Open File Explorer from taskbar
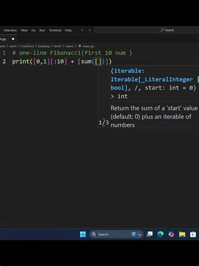Viewport: 199px width, 266px height. pos(182,234)
